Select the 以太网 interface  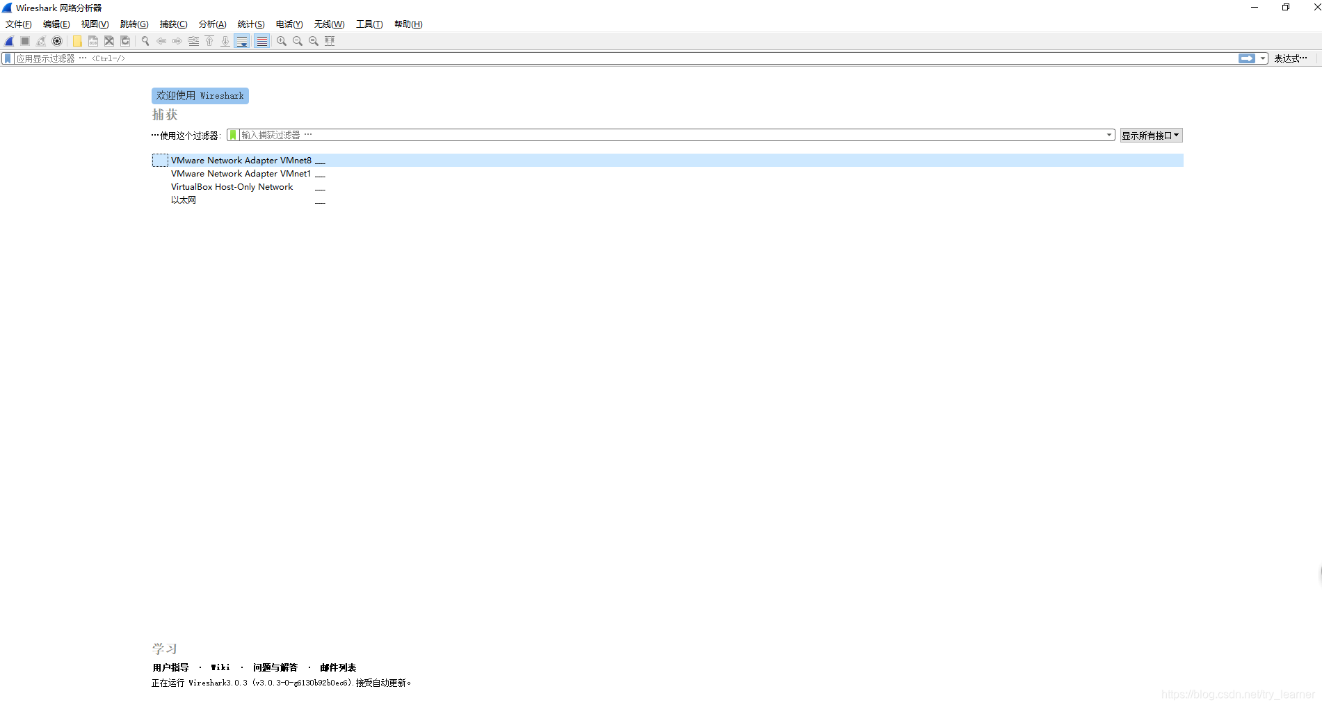pyautogui.click(x=668, y=200)
